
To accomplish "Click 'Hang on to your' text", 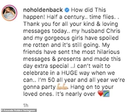I will (92, 87).
